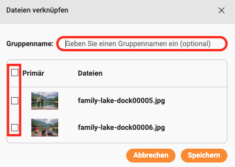Tick the checkbox next to the Primär header

pos(15,73)
